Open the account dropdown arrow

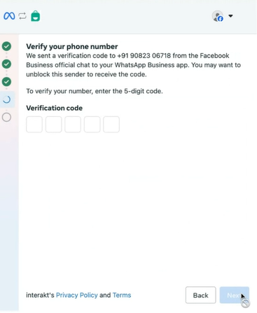pos(230,16)
